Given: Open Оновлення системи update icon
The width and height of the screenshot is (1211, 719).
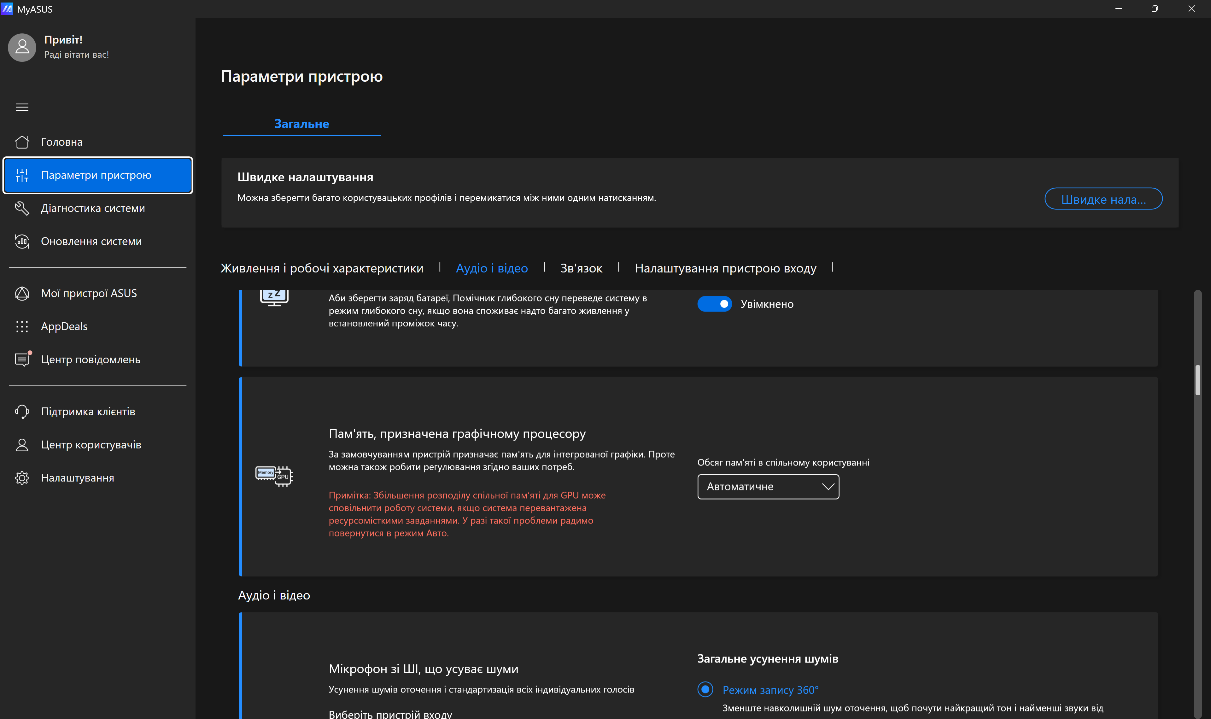Looking at the screenshot, I should [22, 241].
